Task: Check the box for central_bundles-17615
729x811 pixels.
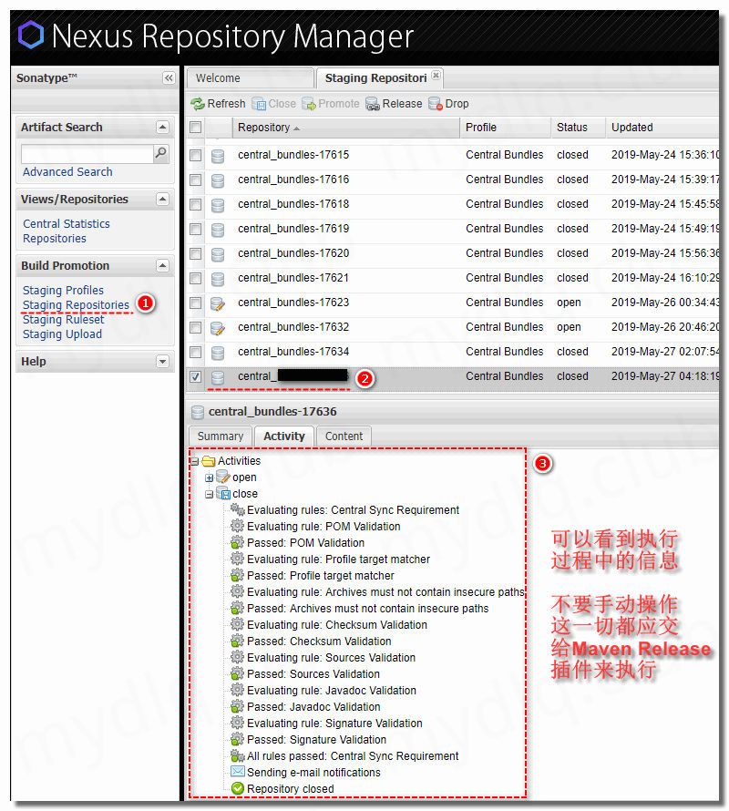Action: [196, 155]
